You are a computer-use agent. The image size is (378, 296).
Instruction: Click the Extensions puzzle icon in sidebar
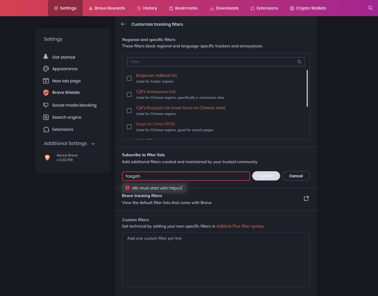pos(46,129)
